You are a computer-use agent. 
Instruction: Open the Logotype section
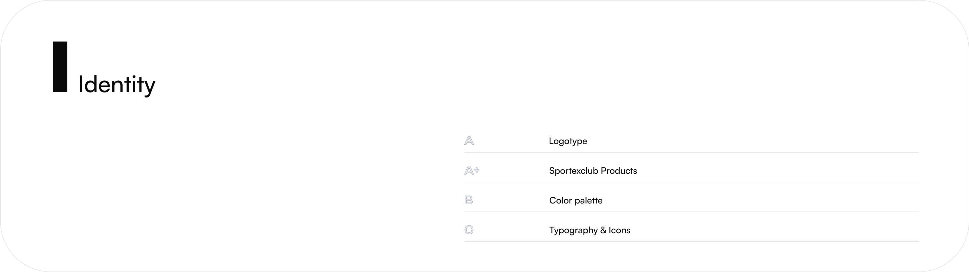(x=568, y=141)
